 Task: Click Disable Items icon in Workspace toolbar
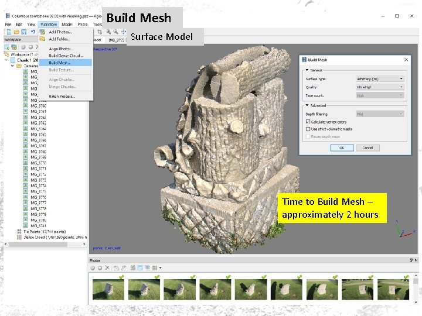(30, 47)
